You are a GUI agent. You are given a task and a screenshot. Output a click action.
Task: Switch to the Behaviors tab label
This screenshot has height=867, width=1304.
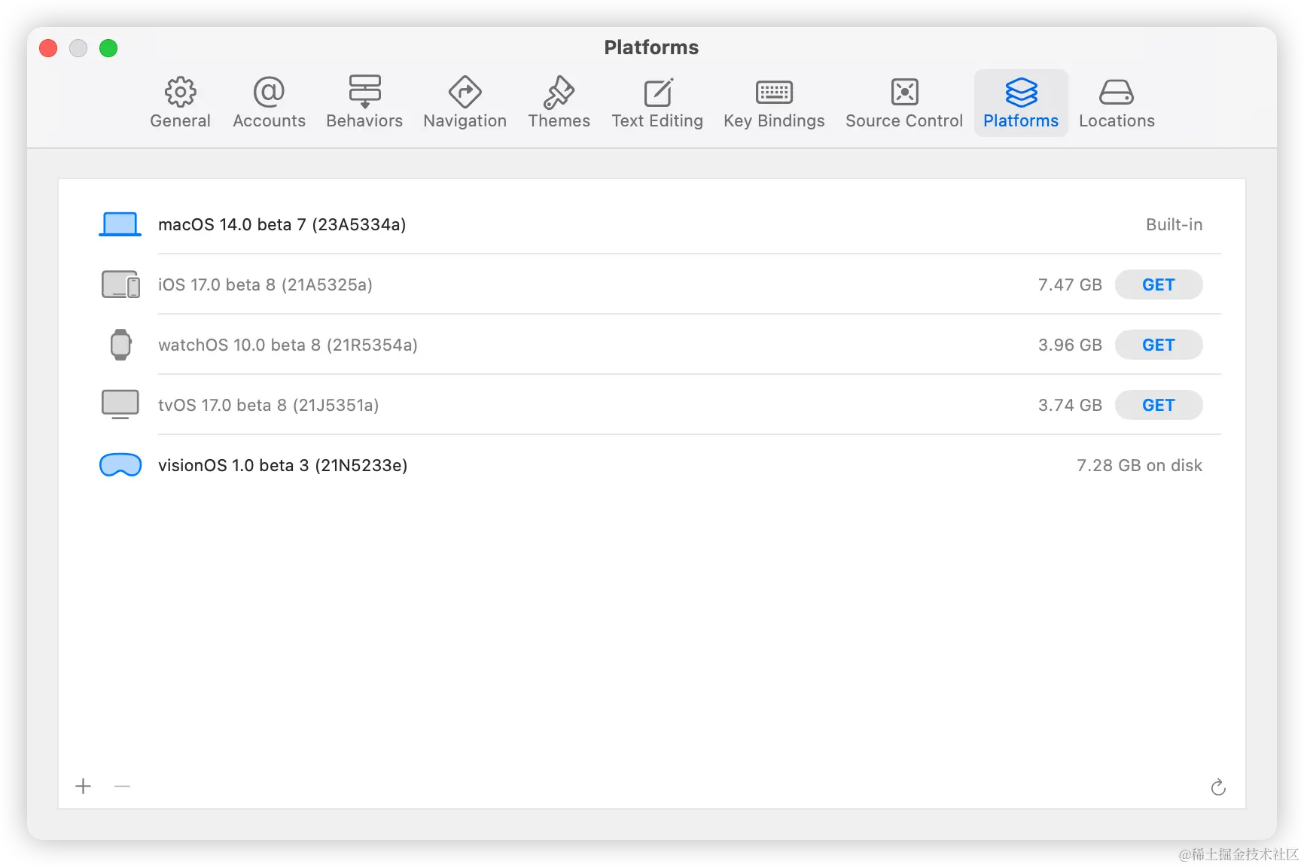pos(364,121)
